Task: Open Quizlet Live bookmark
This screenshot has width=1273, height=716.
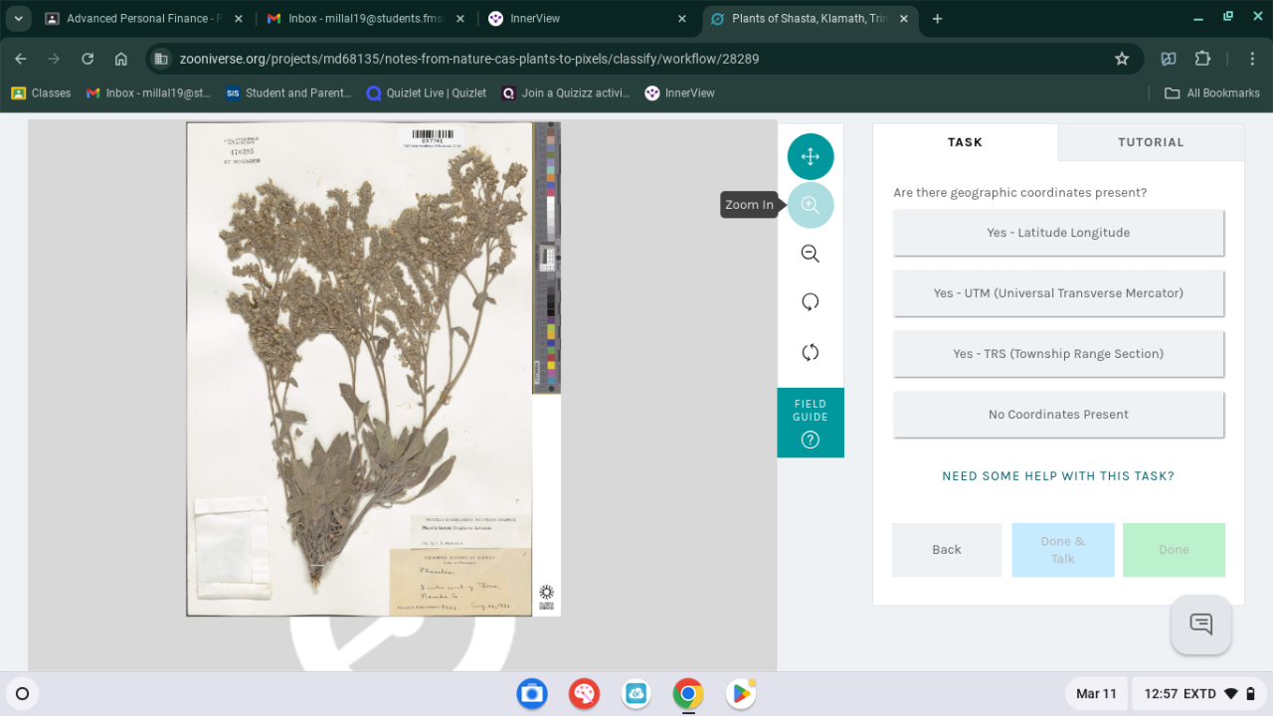Action: 427,92
